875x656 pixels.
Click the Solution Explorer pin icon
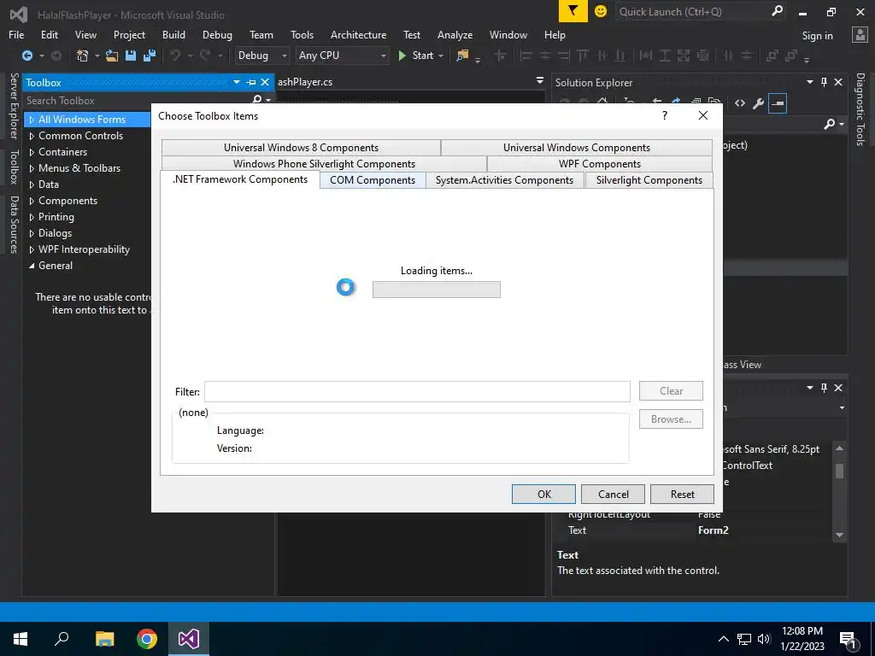(x=825, y=82)
